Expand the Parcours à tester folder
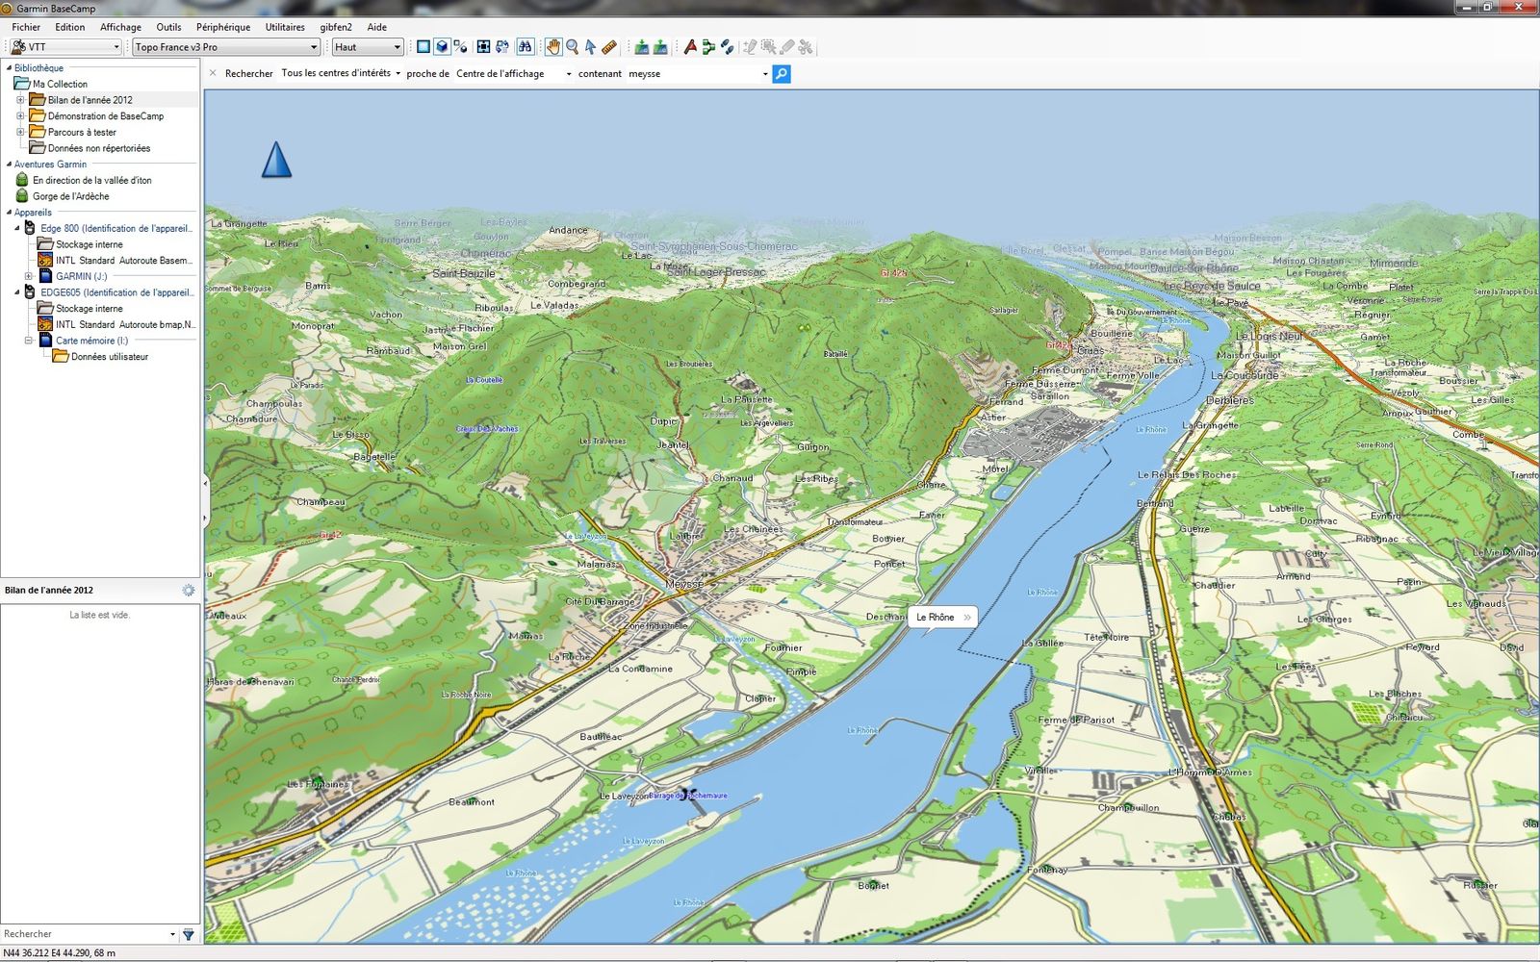Viewport: 1540px width, 962px height. [x=20, y=132]
